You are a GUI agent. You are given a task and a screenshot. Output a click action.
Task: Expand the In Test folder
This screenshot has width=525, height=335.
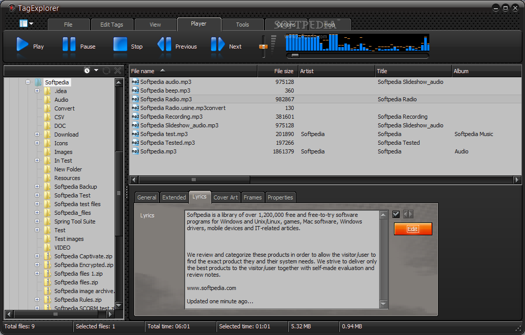37,160
